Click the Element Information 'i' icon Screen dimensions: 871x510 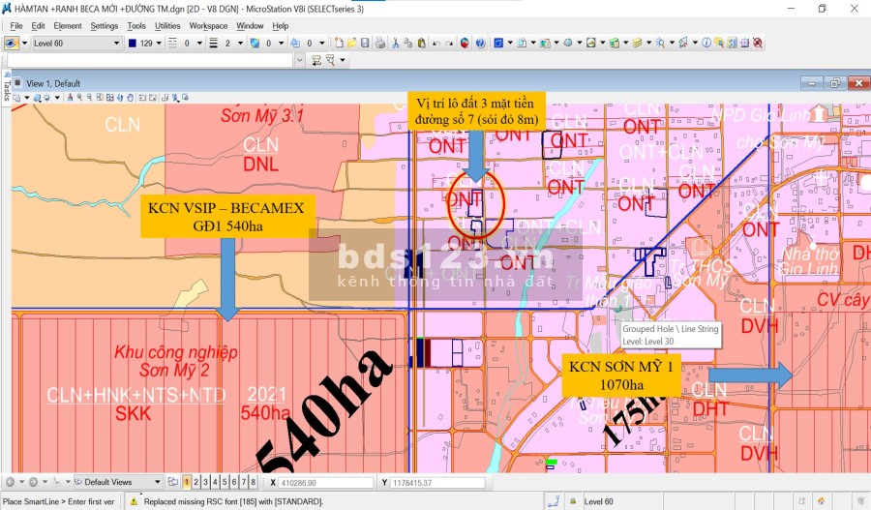click(706, 43)
